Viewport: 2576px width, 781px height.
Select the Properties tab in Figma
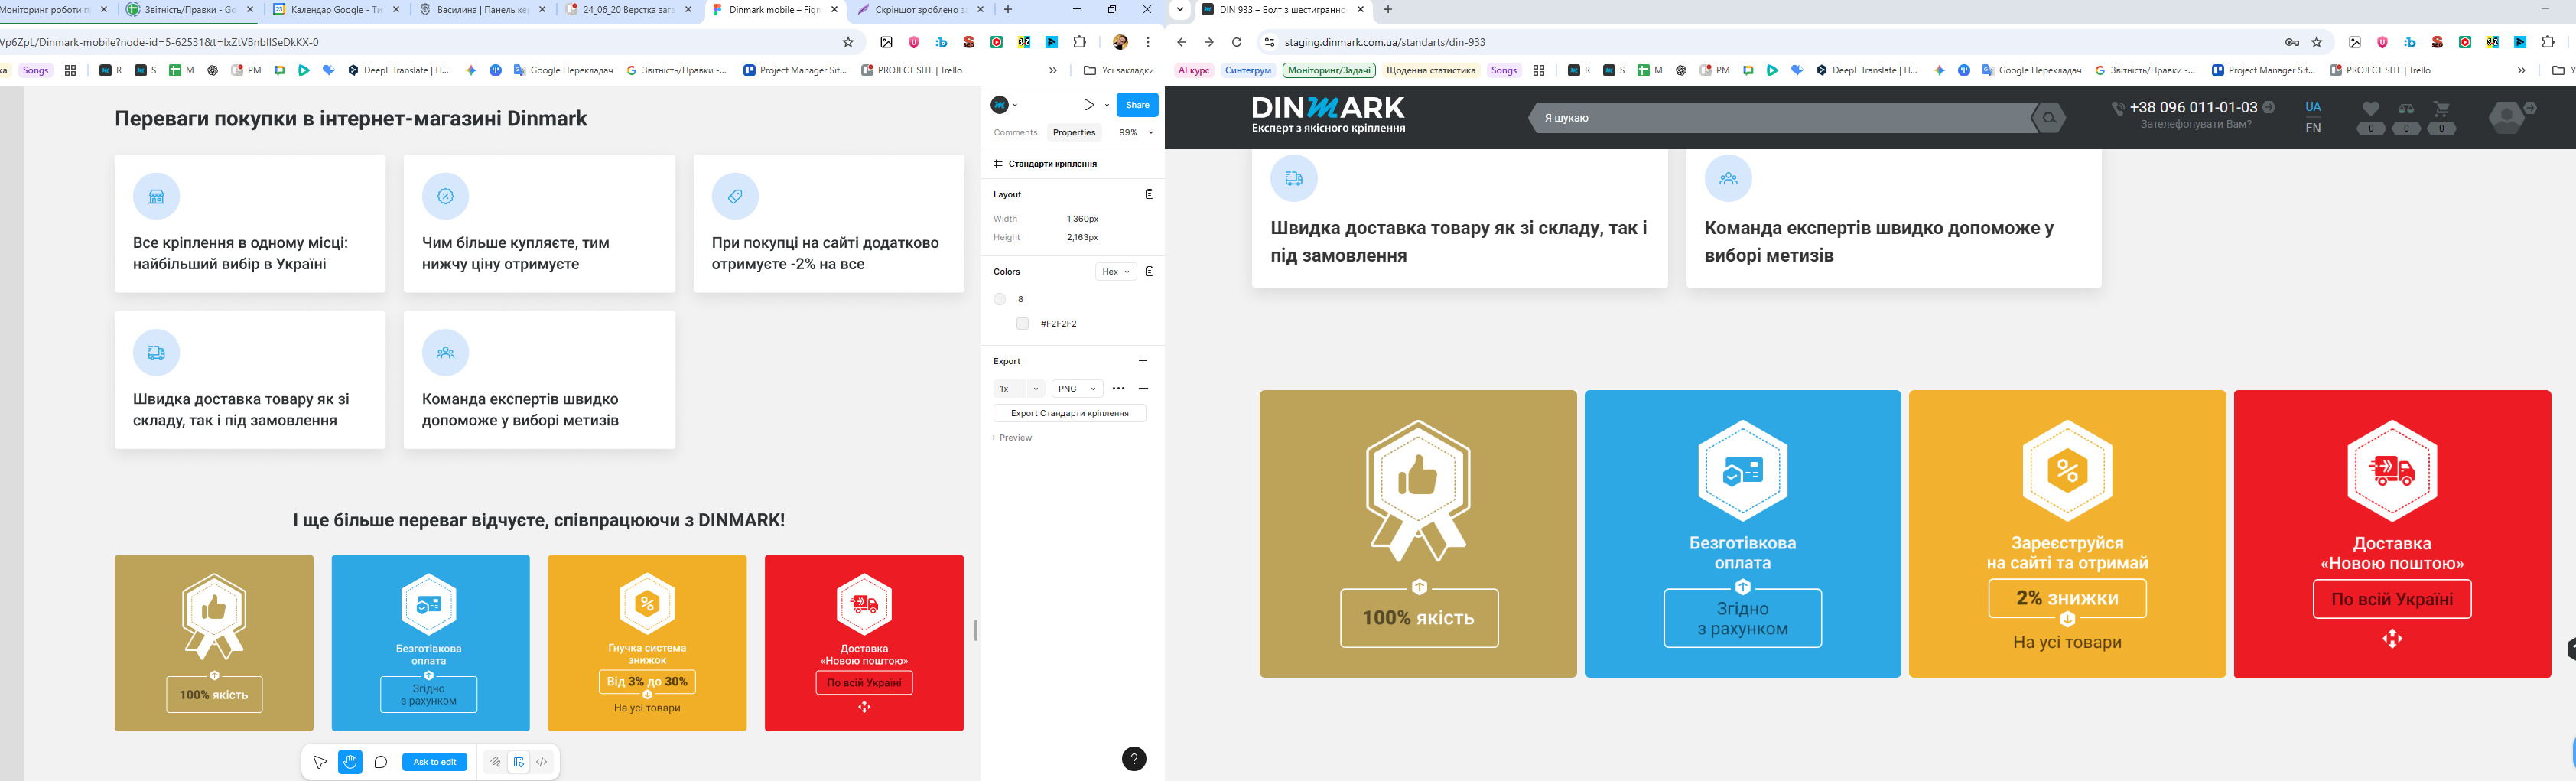(x=1074, y=132)
